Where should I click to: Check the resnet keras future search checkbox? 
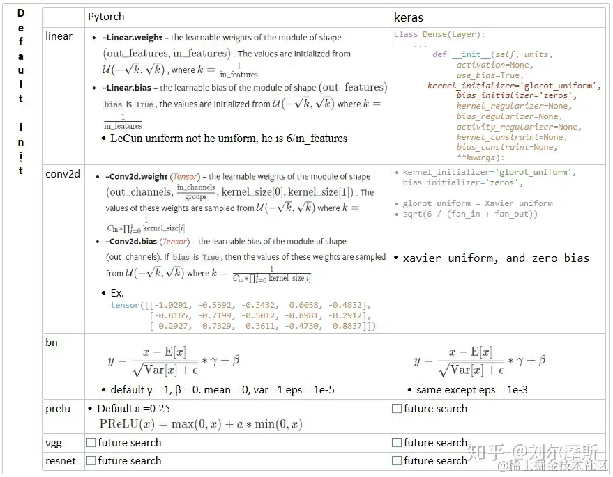pyautogui.click(x=397, y=460)
